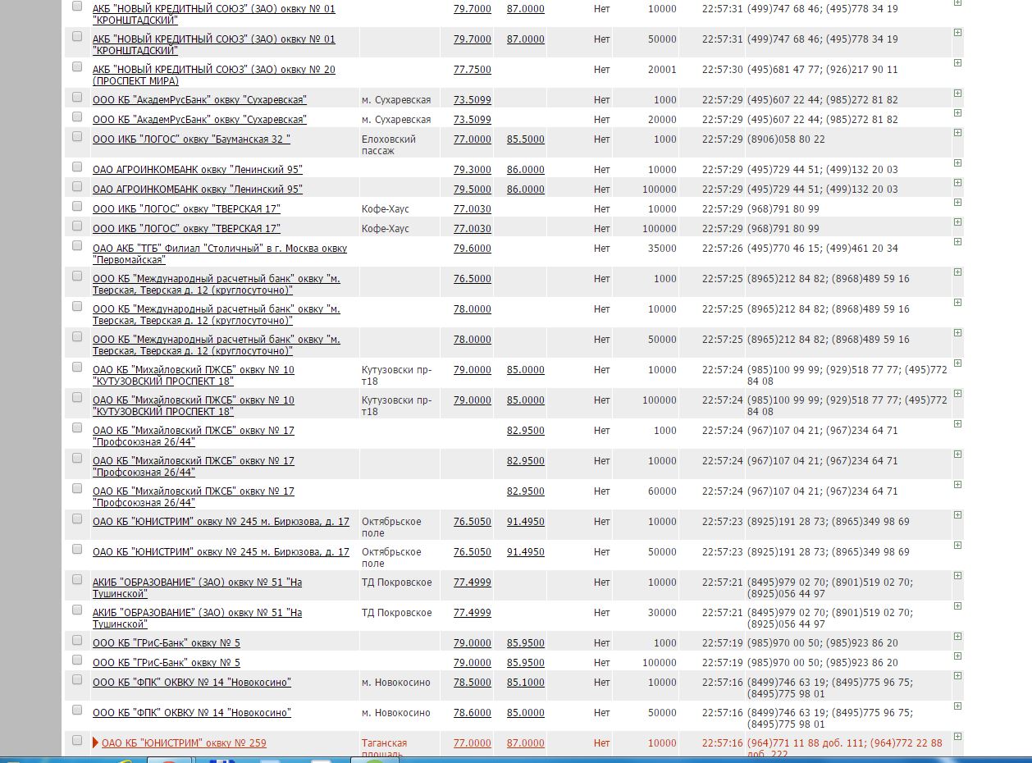Viewport: 1032px width, 763px height.
Task: Click plus icon on ЛОГОС ТВЕРСКАЯ 17 100000 row
Action: [957, 222]
